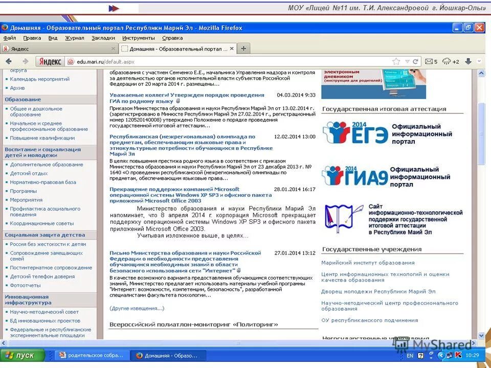This screenshot has height=368, width=491.
Task: Open the Яндекс button beside the address bar
Action: tap(50, 62)
